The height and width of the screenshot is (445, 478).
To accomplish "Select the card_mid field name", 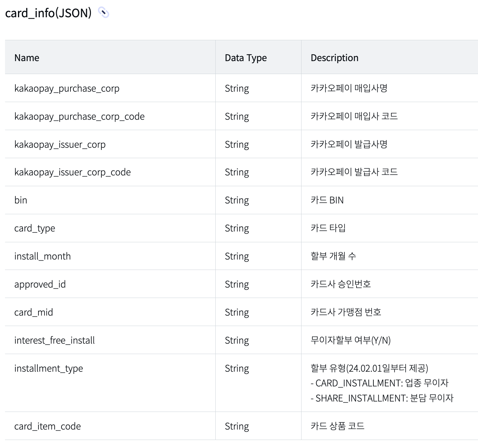I will click(34, 312).
